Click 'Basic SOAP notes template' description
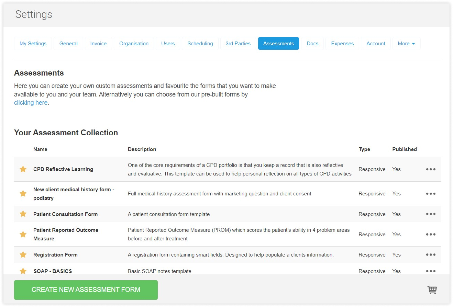The image size is (453, 307). [159, 271]
